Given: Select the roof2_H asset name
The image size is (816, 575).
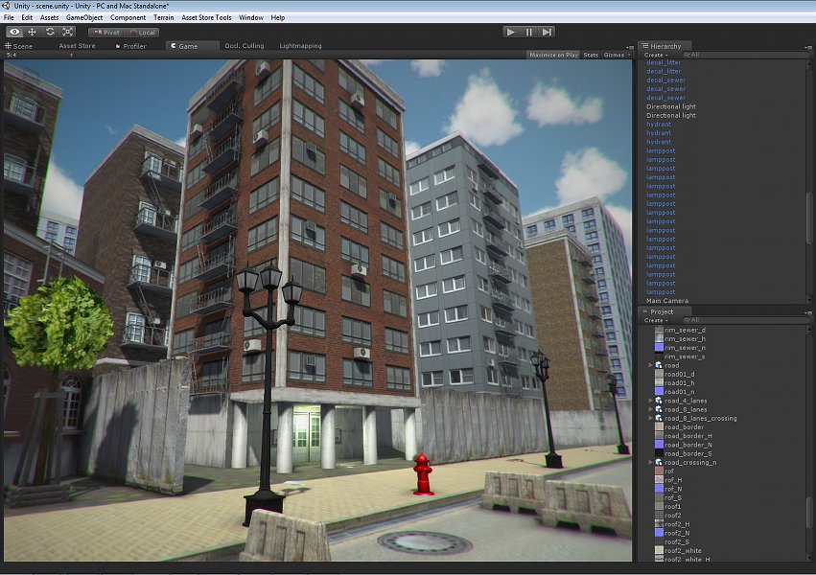Looking at the screenshot, I should pos(677,524).
